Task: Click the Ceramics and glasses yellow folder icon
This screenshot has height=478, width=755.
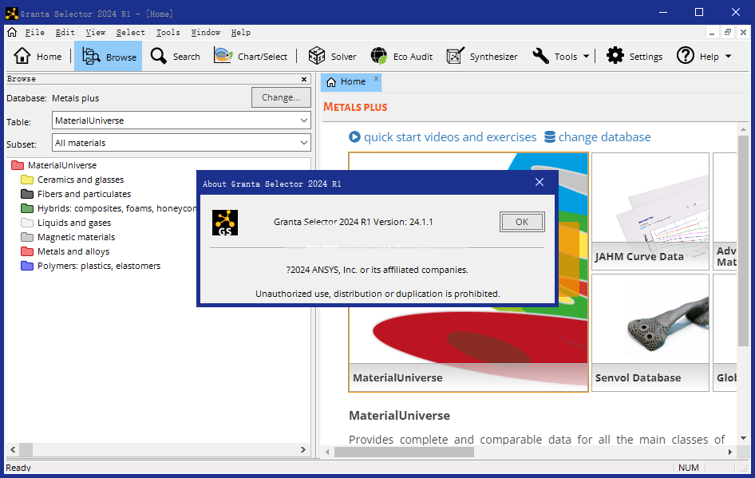Action: click(27, 180)
